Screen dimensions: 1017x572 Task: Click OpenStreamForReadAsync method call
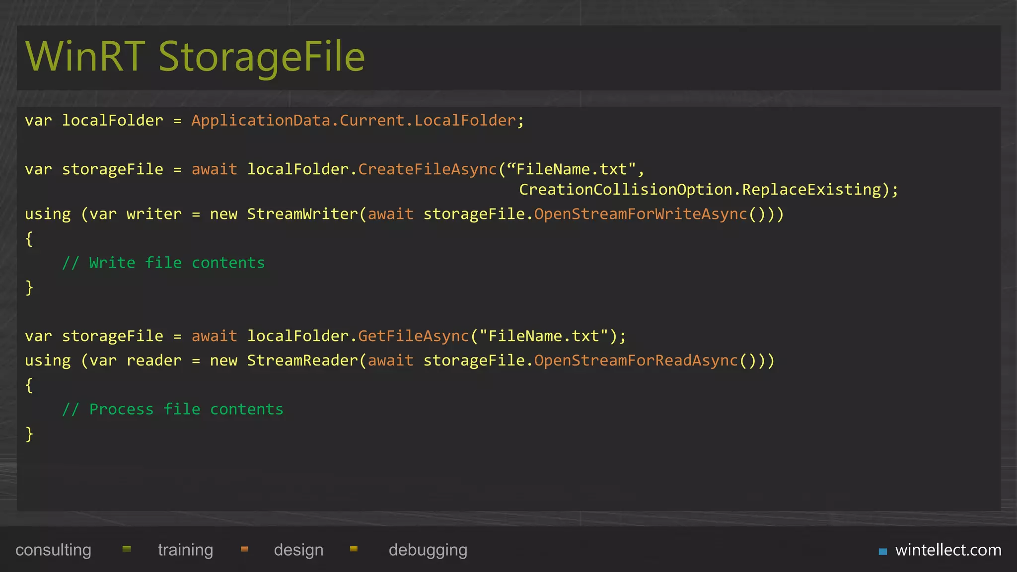coord(636,360)
